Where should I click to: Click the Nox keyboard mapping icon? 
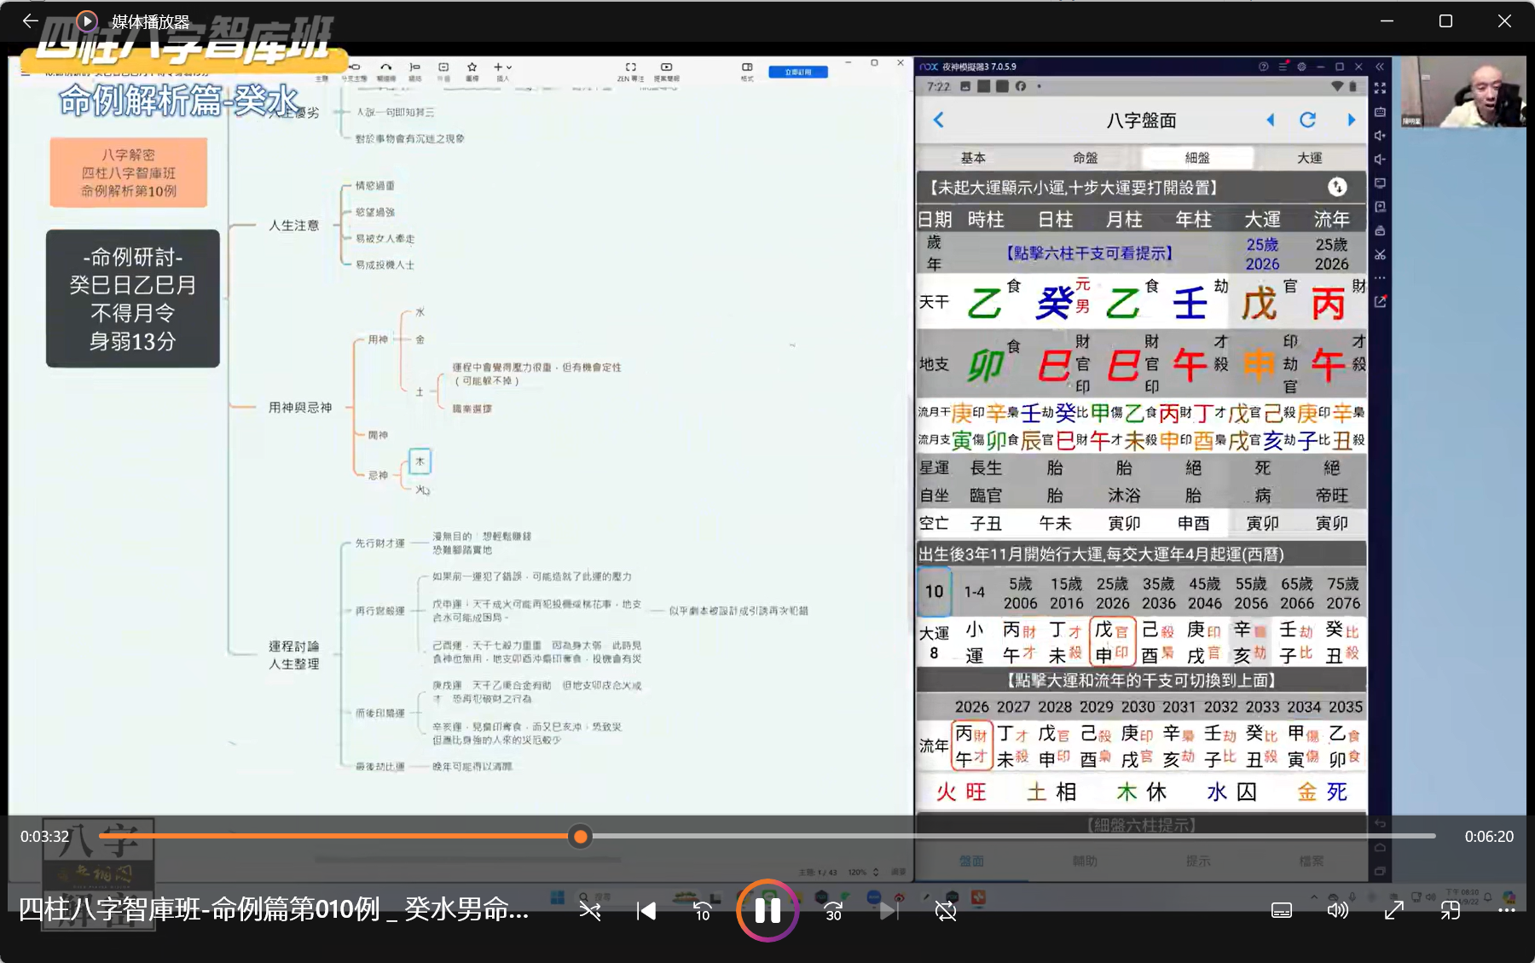pos(1380,112)
